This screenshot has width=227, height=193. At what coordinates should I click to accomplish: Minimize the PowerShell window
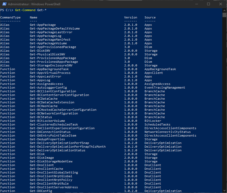(x=196, y=4)
